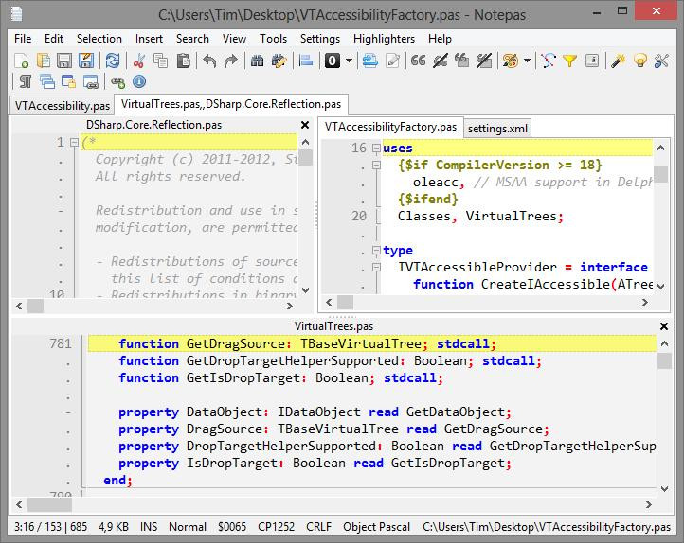
Task: Click the chain link with green plus icon
Action: pyautogui.click(x=117, y=81)
